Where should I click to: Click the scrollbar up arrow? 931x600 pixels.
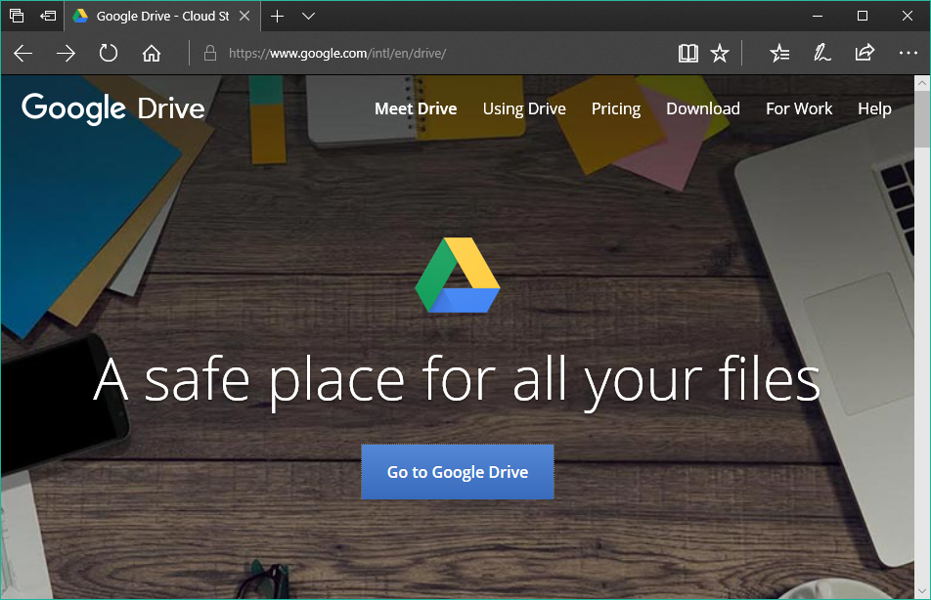click(x=922, y=83)
